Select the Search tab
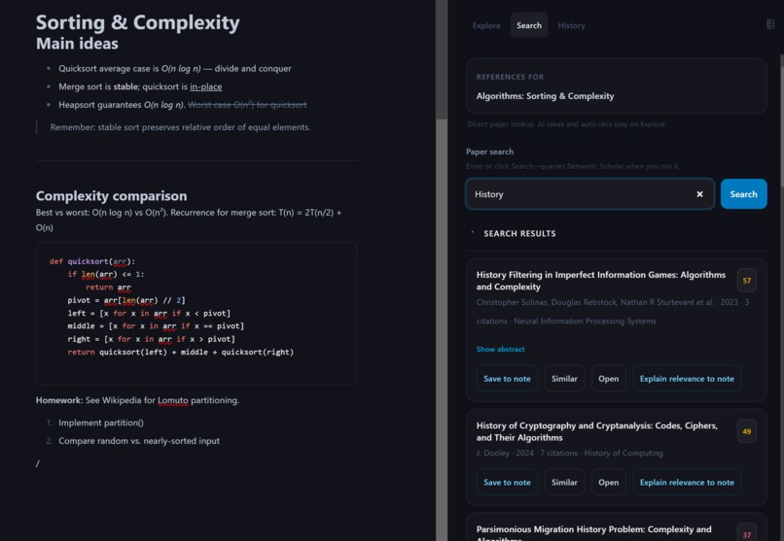Image resolution: width=784 pixels, height=541 pixels. [528, 25]
